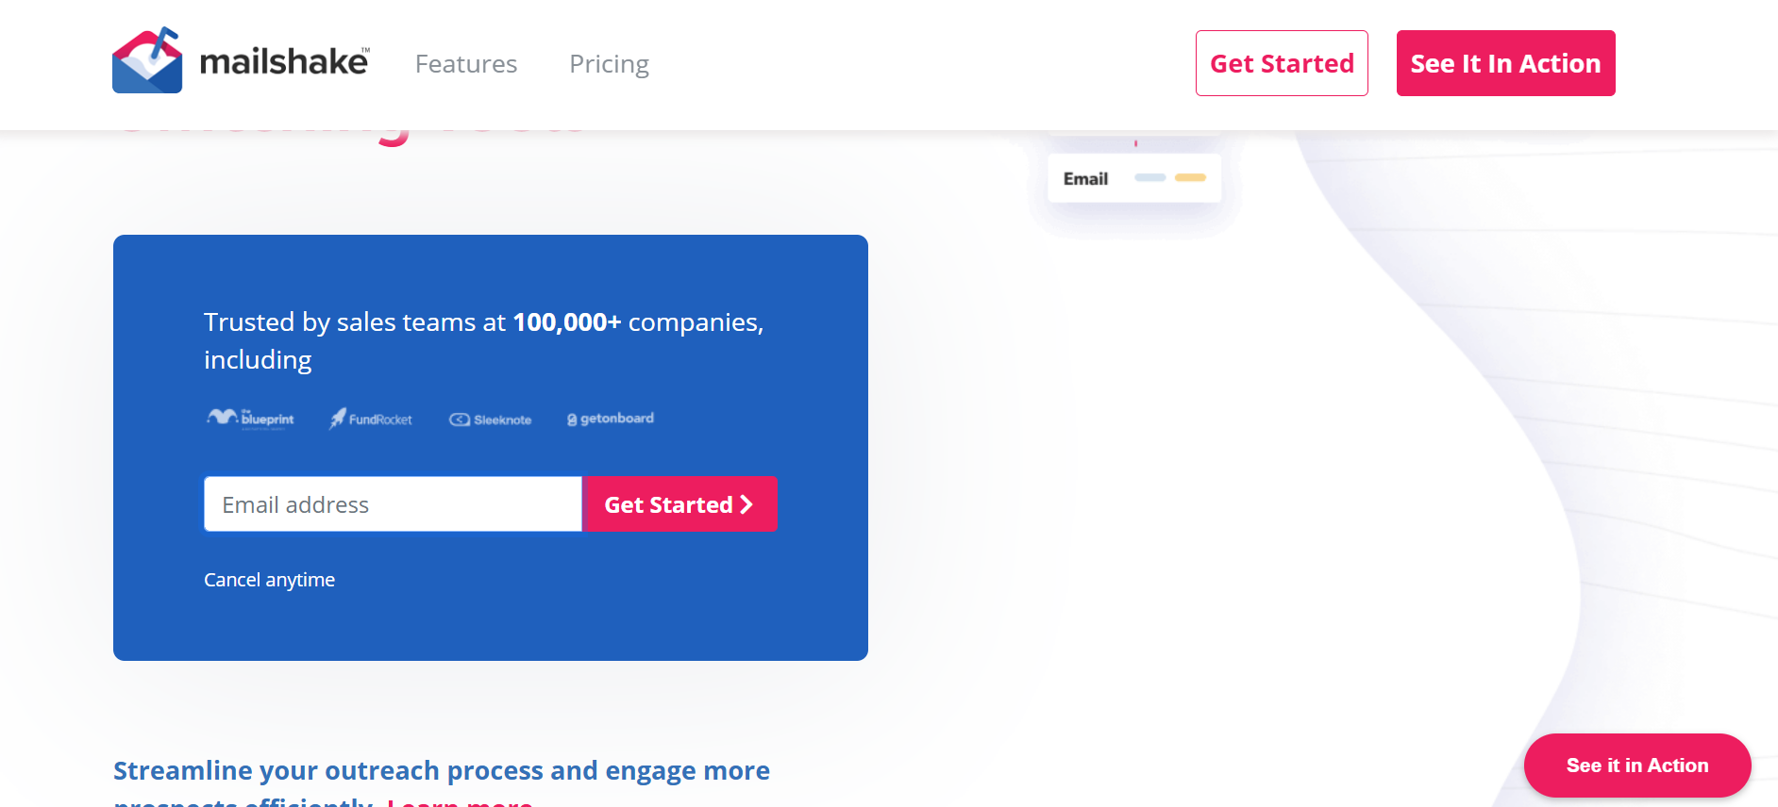The width and height of the screenshot is (1778, 807).
Task: Go to the Pricing page
Action: pos(609,64)
